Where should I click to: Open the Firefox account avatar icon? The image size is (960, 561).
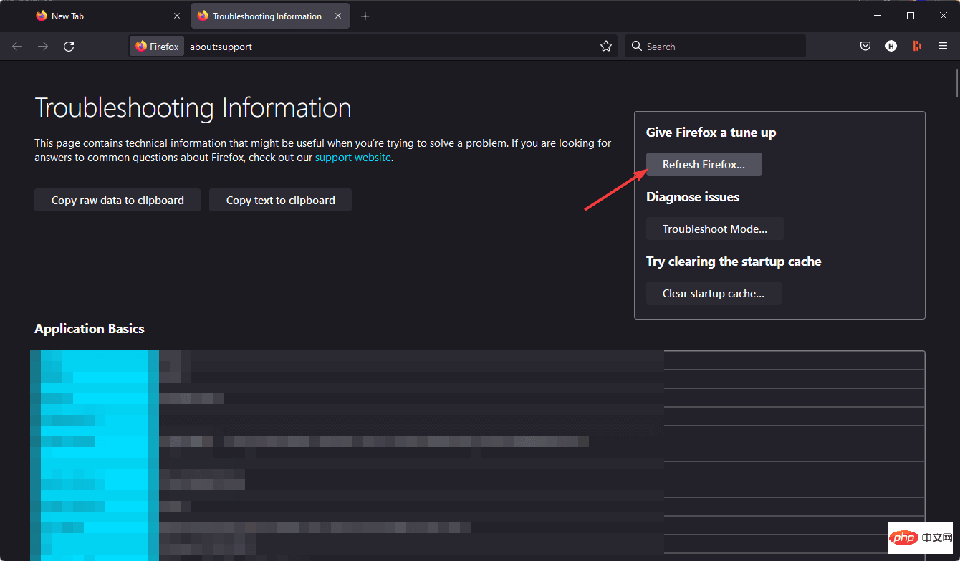(x=891, y=47)
